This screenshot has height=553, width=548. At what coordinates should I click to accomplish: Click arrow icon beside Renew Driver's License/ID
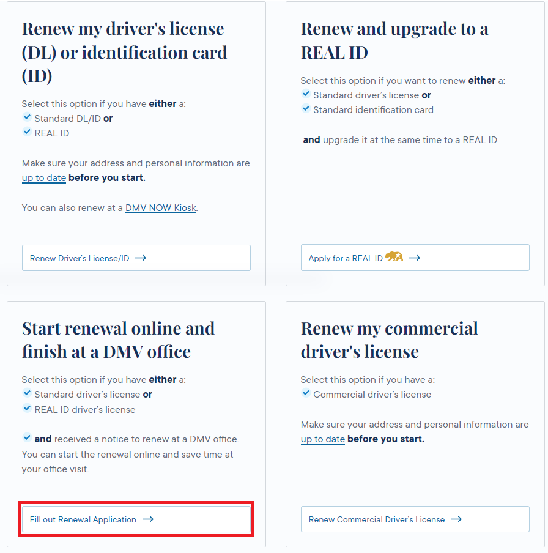(x=141, y=258)
